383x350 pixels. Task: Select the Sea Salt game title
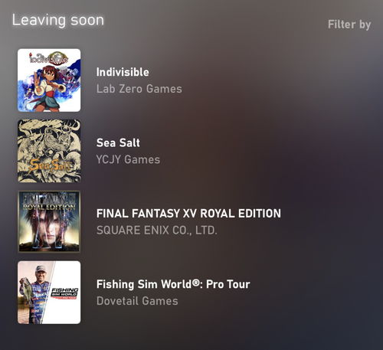click(x=118, y=142)
